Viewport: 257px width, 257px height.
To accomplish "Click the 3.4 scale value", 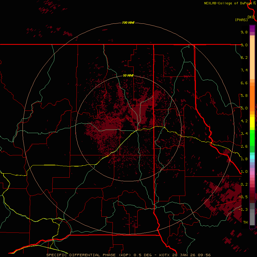I will (x=244, y=134).
